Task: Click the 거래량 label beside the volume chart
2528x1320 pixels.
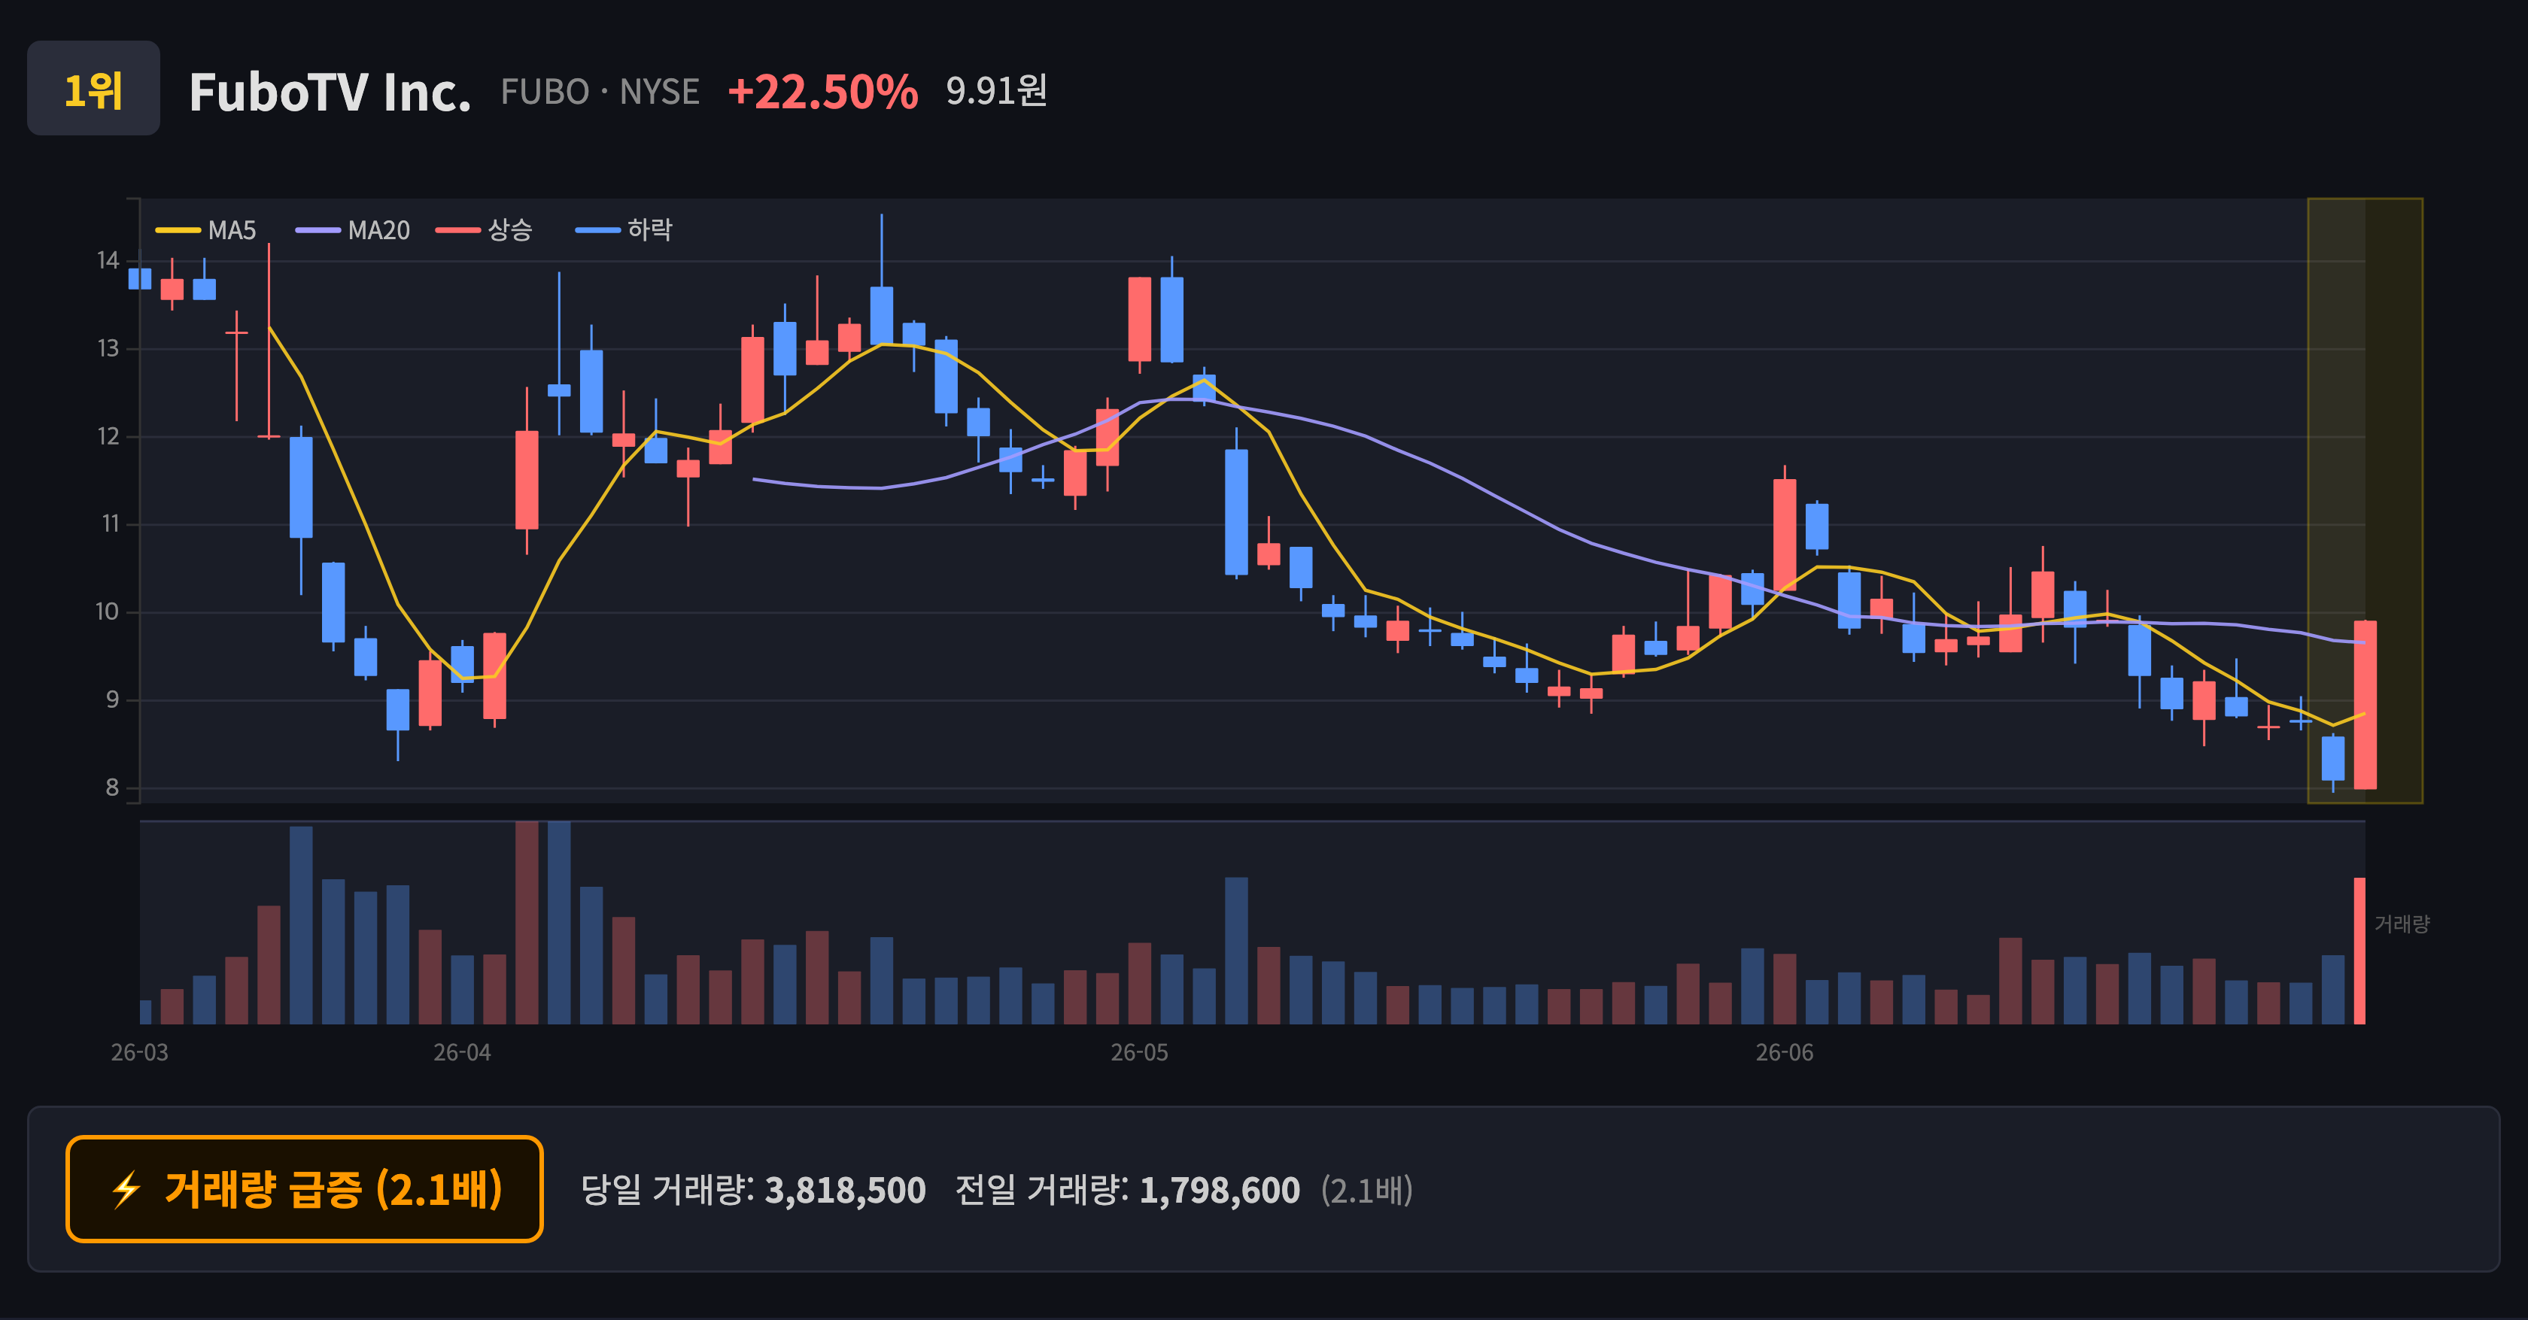Action: [2402, 924]
